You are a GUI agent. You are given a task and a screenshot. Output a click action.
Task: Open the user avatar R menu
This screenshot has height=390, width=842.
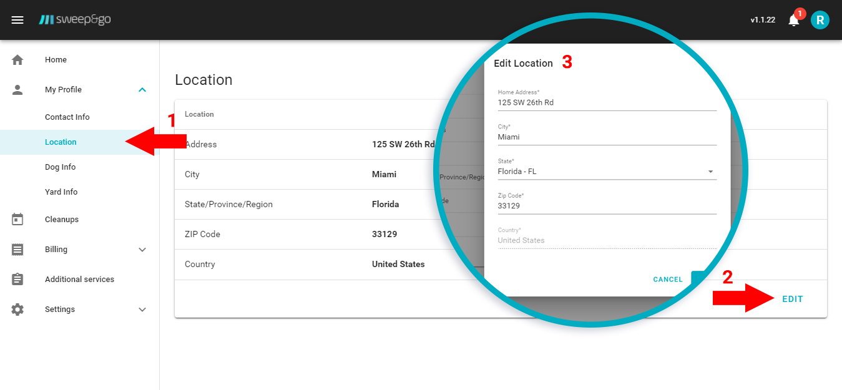point(820,20)
